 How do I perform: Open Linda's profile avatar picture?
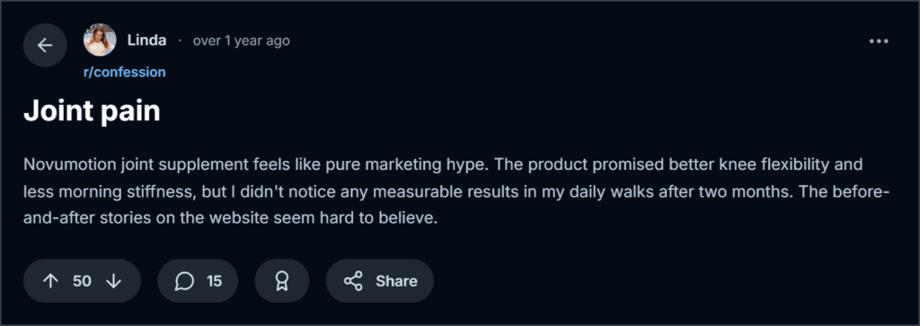tap(100, 40)
